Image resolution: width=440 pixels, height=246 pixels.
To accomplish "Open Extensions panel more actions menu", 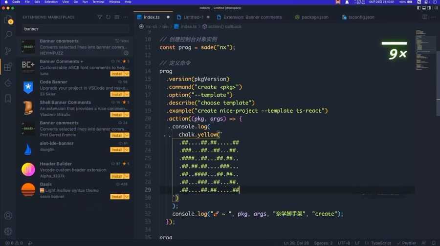I will (x=126, y=17).
